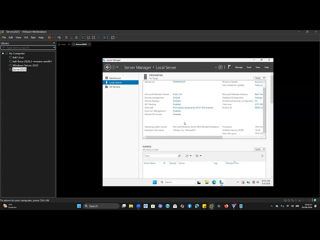Click the guest VM Start button

click(154, 182)
